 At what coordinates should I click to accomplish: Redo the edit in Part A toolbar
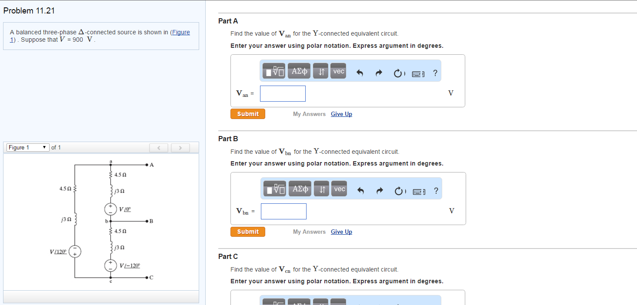coord(378,73)
